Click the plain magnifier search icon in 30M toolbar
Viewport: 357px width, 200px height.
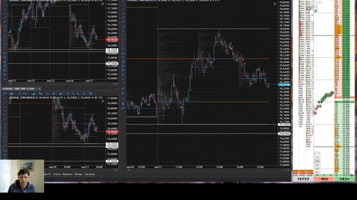[x=78, y=93]
